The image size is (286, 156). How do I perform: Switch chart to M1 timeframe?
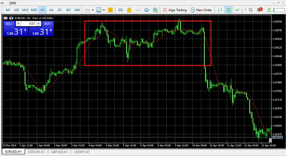point(8,10)
